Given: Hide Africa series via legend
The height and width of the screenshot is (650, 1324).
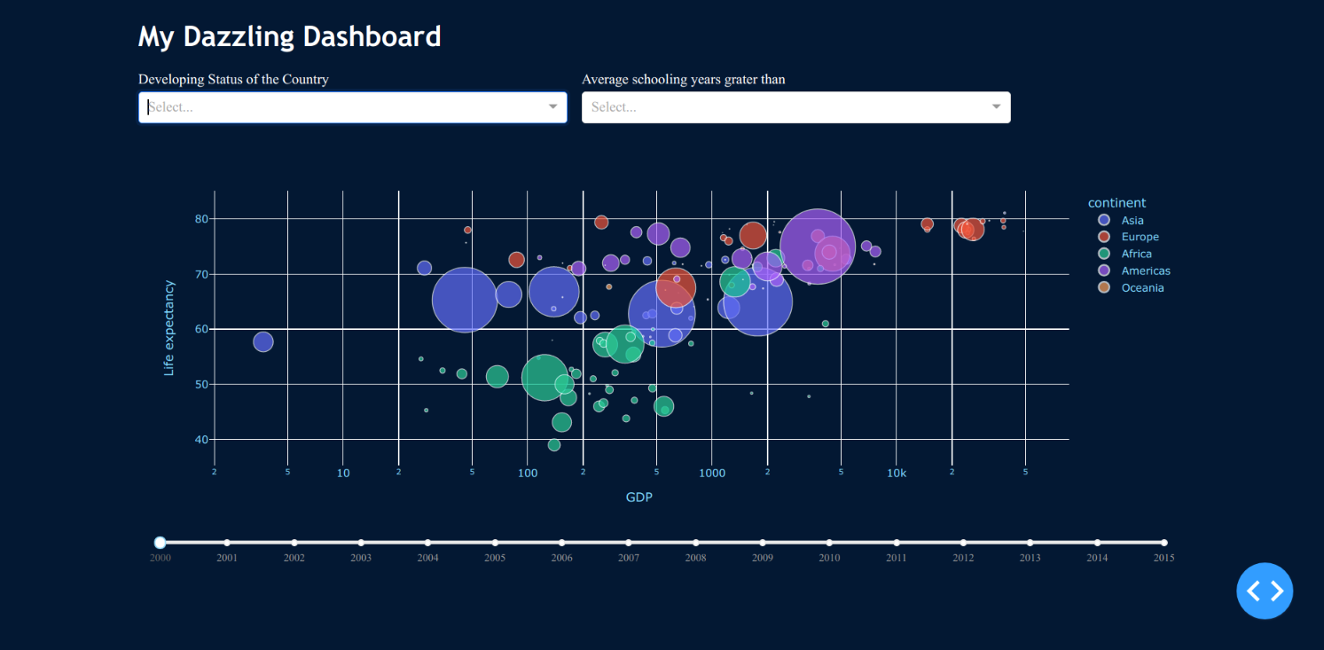Looking at the screenshot, I should pyautogui.click(x=1136, y=254).
